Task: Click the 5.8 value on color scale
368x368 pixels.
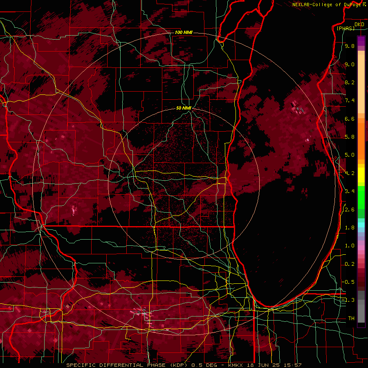Action: [350, 137]
